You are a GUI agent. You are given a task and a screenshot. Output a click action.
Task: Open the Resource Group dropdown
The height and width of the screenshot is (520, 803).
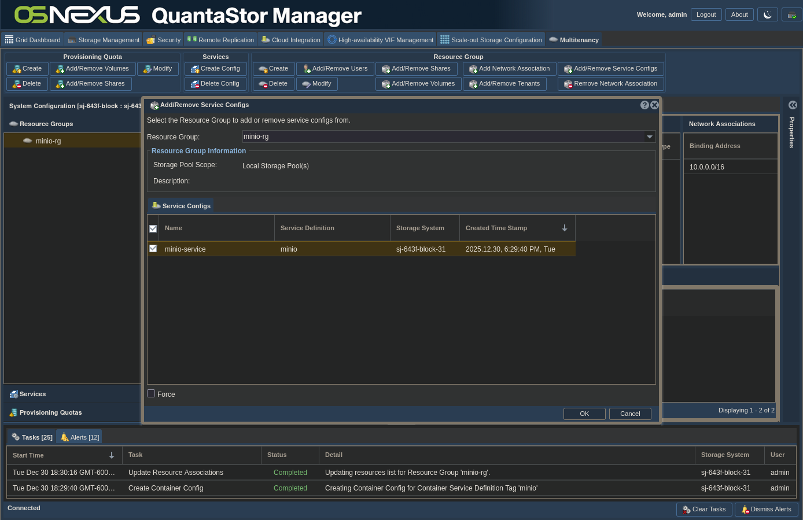coord(650,137)
